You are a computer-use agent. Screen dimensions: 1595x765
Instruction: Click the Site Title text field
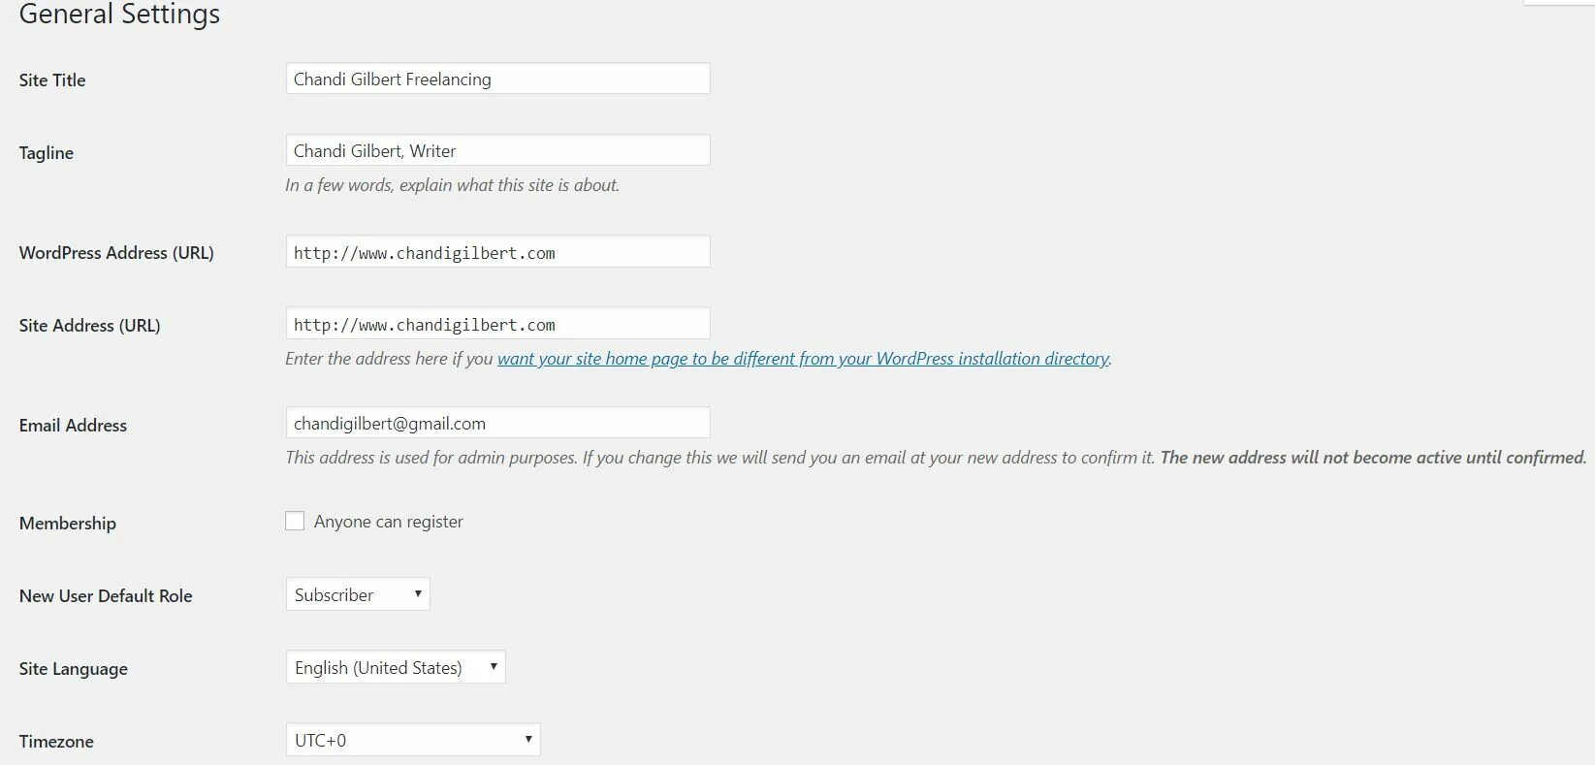point(497,80)
